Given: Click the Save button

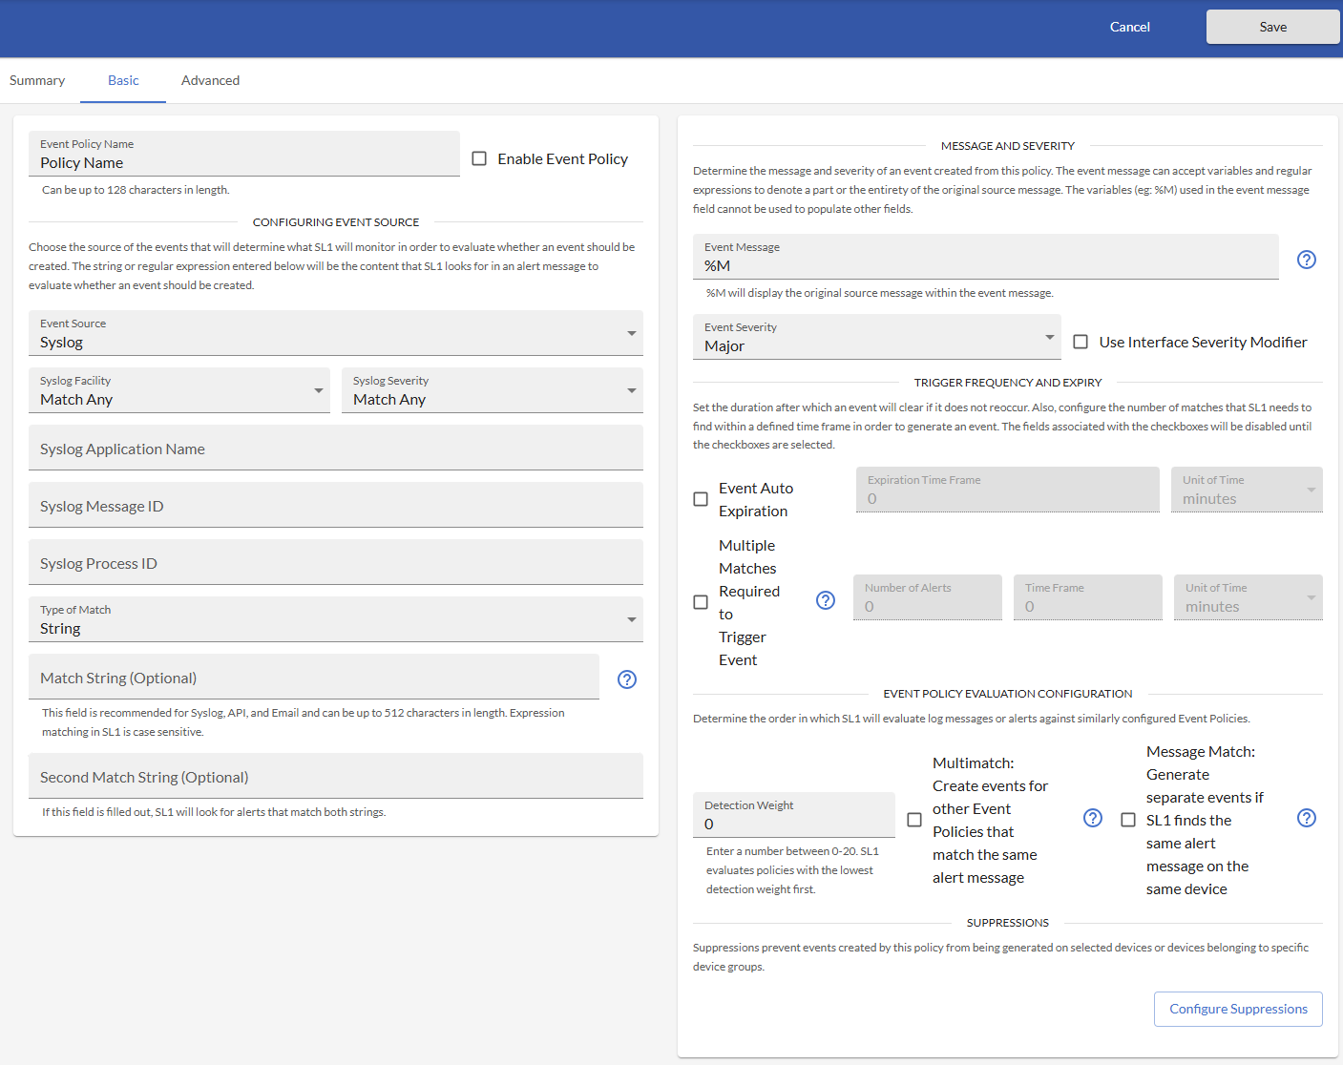Looking at the screenshot, I should 1272,27.
